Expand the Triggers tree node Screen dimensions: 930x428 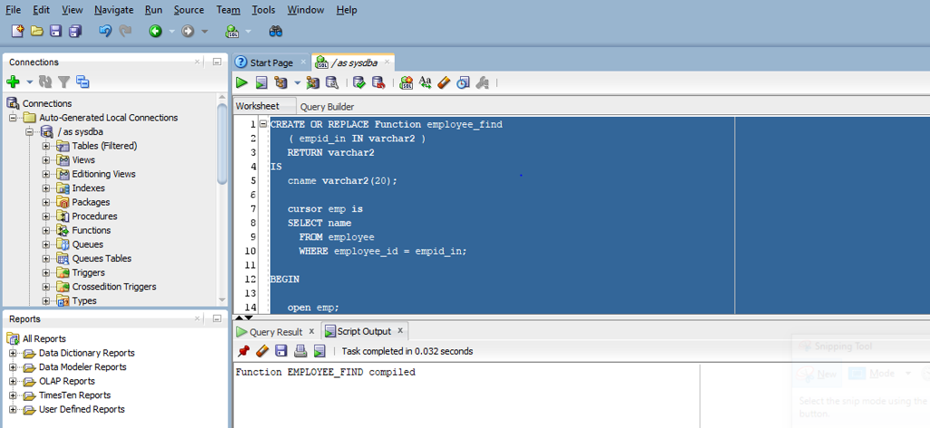tap(45, 273)
